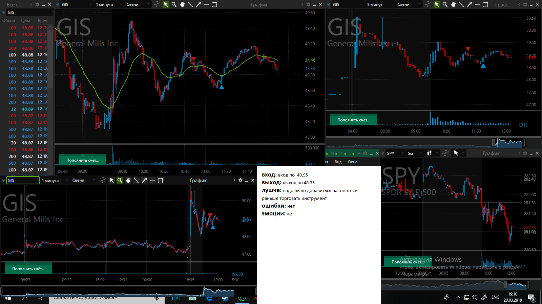The height and width of the screenshot is (304, 542).
Task: Toggle link indicator in GIS 5-minute chart
Action: coord(329,4)
